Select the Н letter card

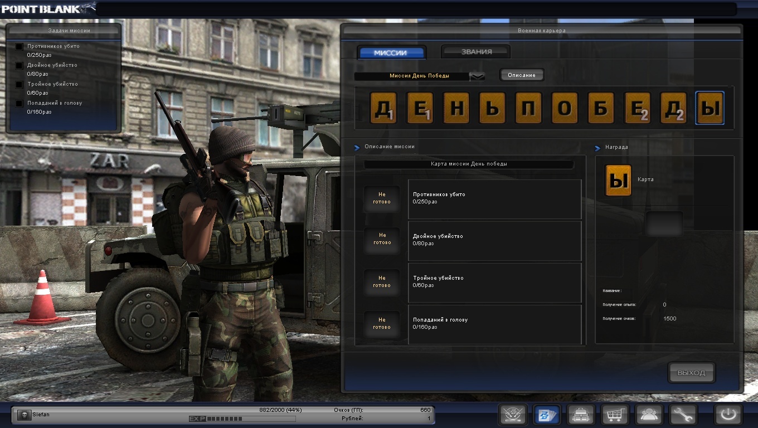[x=456, y=108]
